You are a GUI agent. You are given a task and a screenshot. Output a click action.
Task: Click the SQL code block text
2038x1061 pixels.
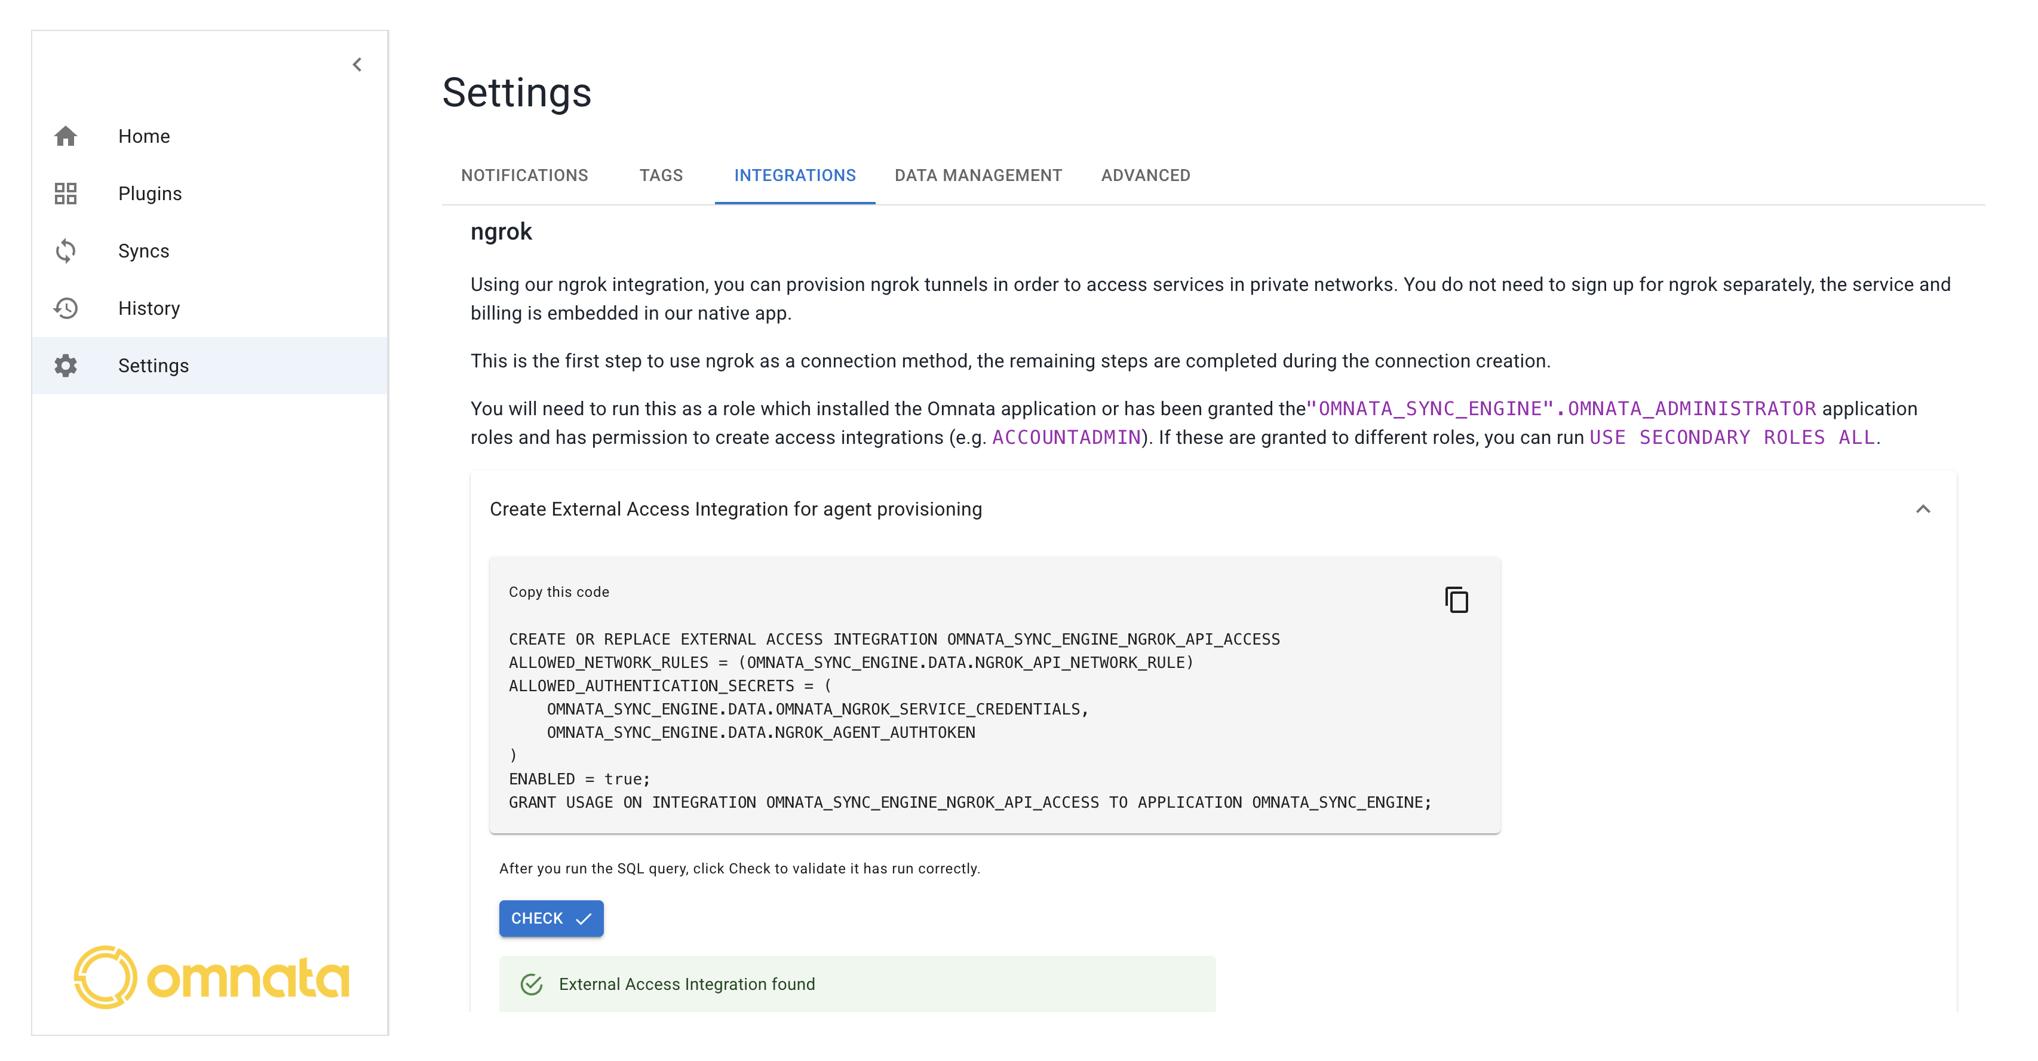tap(894, 720)
